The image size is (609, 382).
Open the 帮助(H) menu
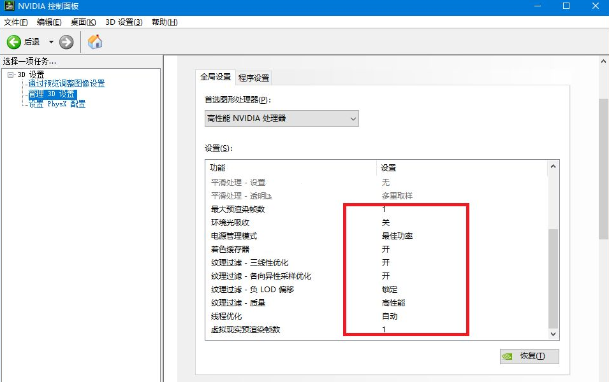tap(165, 22)
